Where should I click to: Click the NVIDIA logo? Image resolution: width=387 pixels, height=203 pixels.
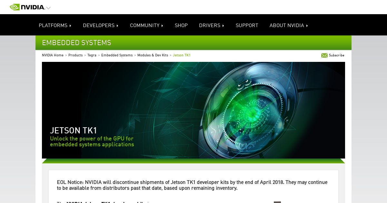tap(27, 7)
